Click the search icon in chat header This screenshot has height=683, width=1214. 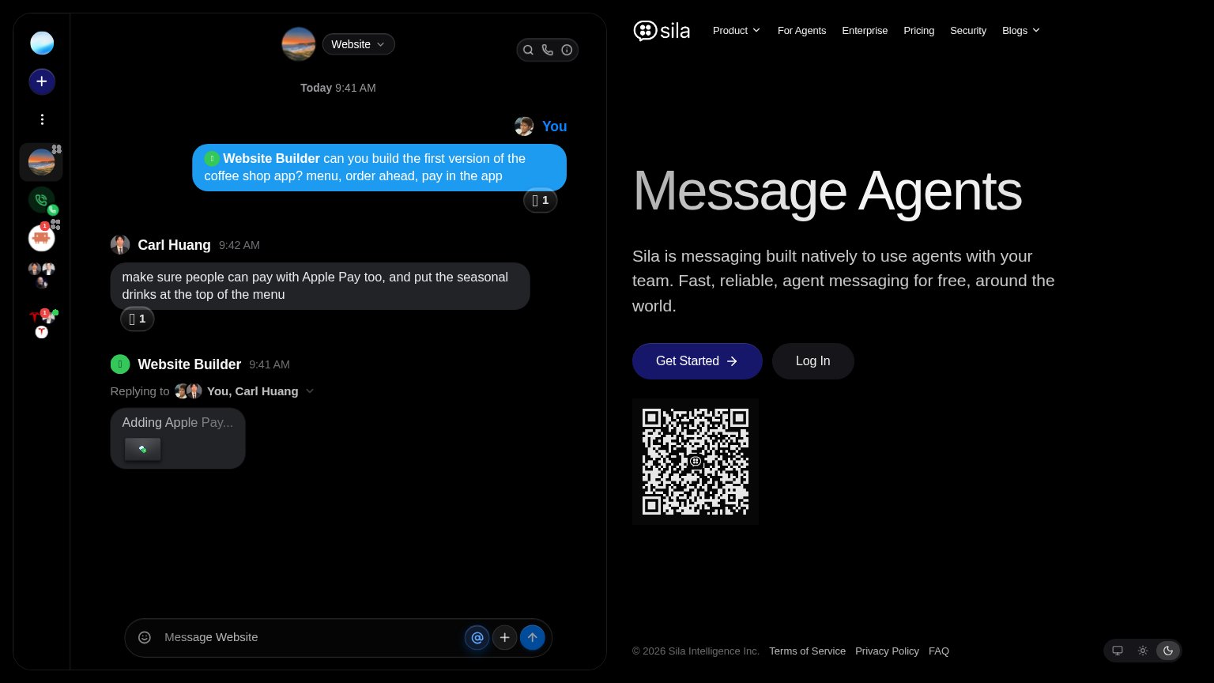click(x=528, y=50)
